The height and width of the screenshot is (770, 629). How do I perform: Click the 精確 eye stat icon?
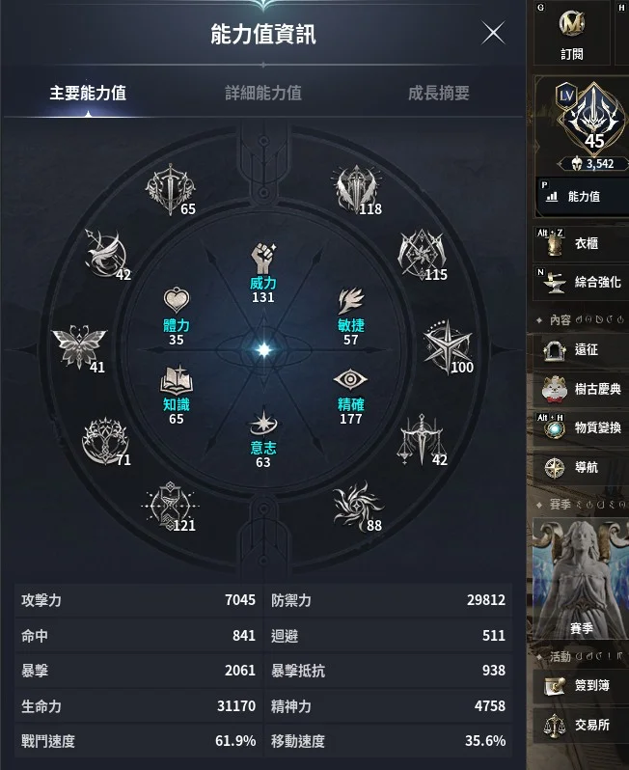point(350,379)
